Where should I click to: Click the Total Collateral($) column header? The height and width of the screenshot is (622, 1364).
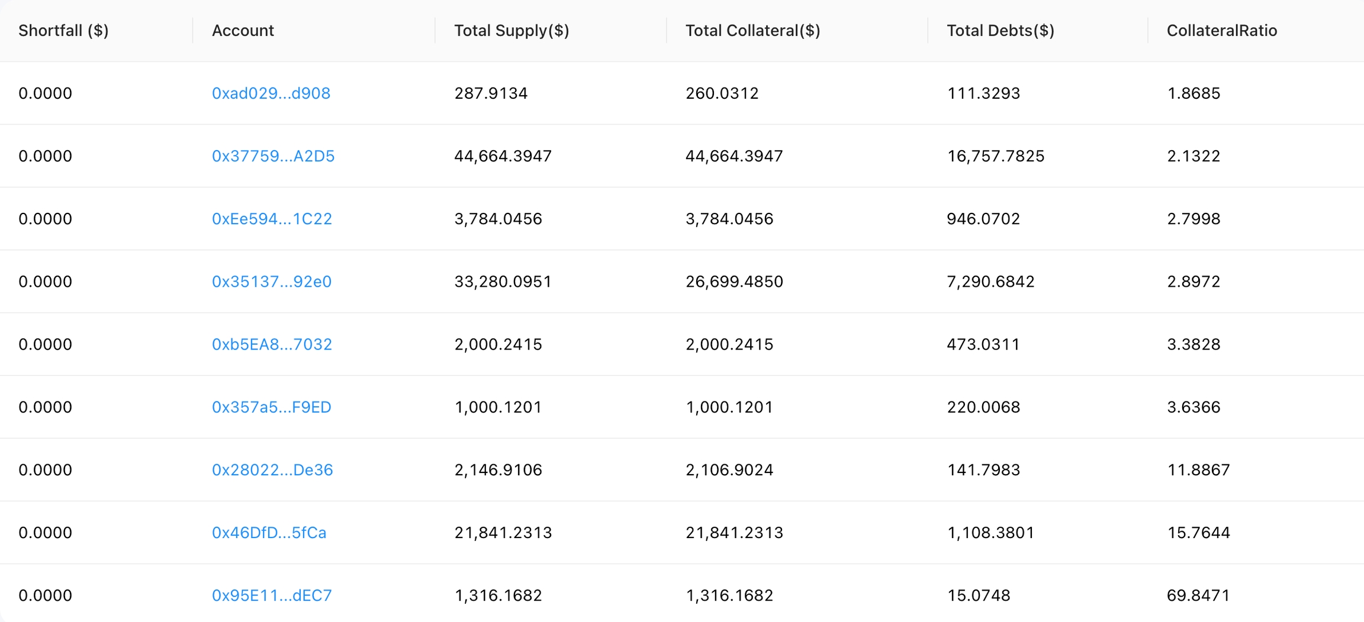[x=752, y=31]
